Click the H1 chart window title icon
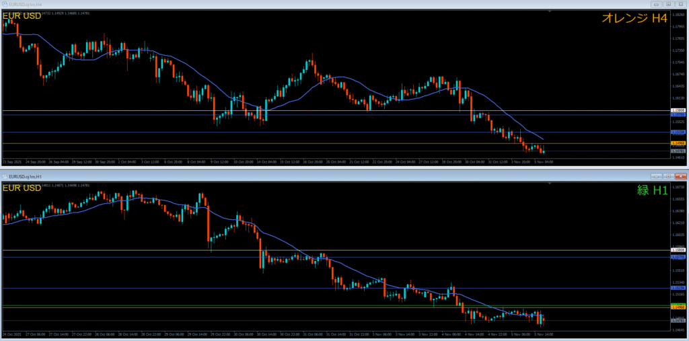 pyautogui.click(x=4, y=176)
